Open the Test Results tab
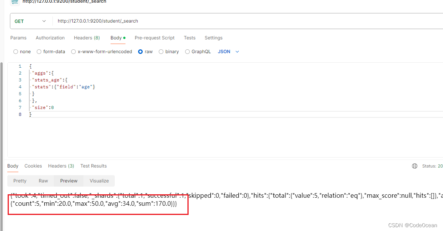Viewport: 443px width, 231px height. pos(93,166)
